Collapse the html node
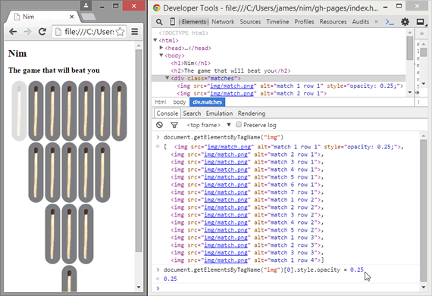 [155, 40]
